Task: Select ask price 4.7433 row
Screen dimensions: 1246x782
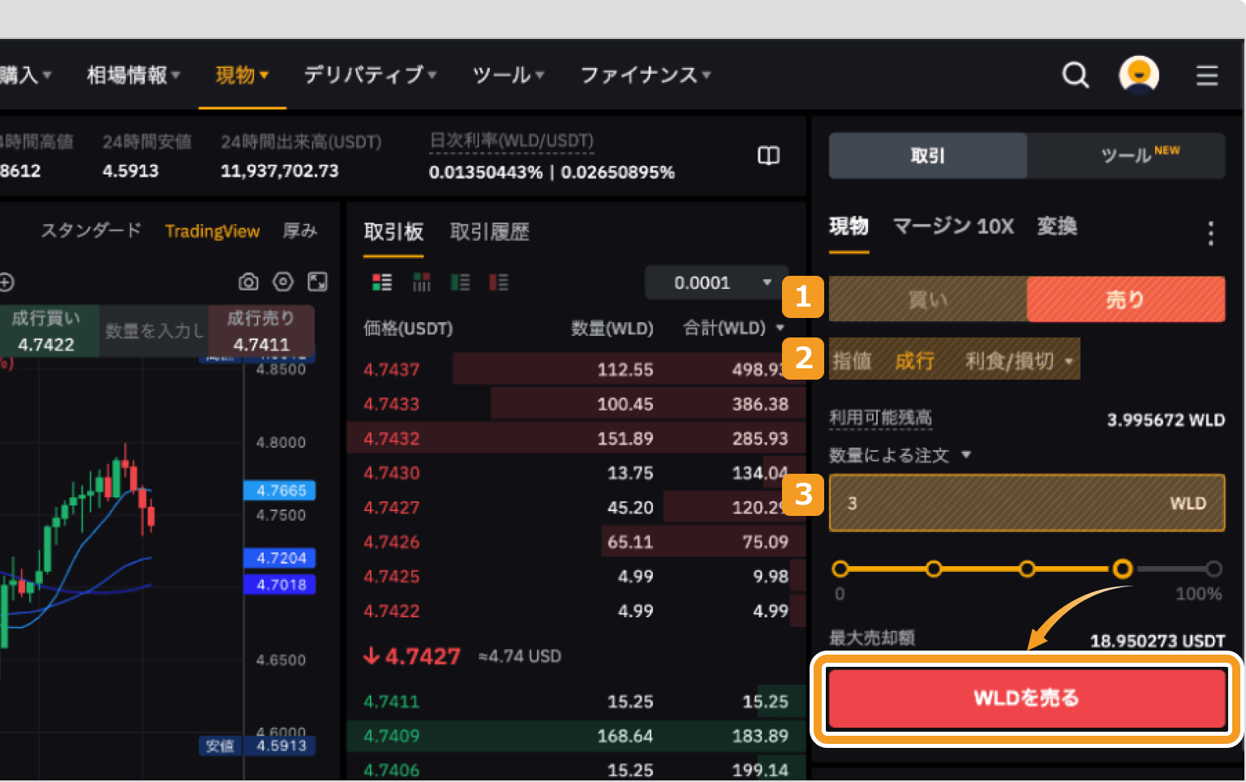Action: click(x=576, y=404)
